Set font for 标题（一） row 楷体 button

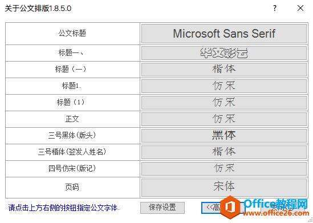coord(223,70)
